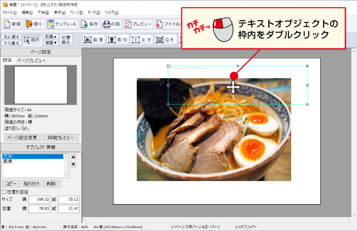Open the 素材 (Materials) tool
Screen dimensions: 357x231
point(118,40)
